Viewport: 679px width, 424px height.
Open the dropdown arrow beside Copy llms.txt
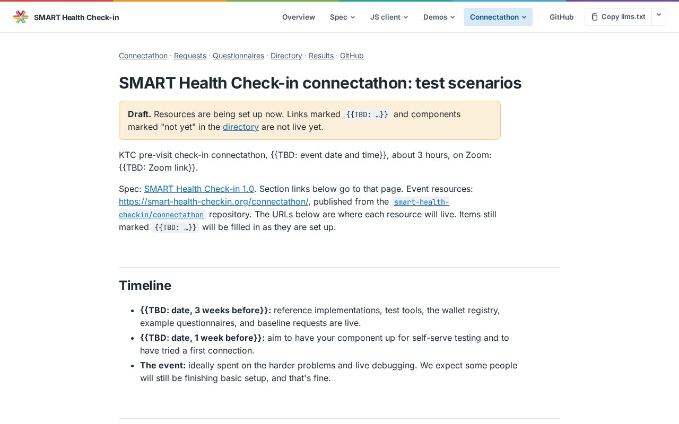[658, 16]
